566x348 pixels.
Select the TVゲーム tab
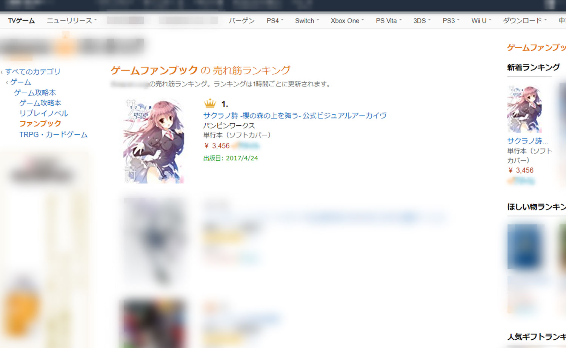22,21
